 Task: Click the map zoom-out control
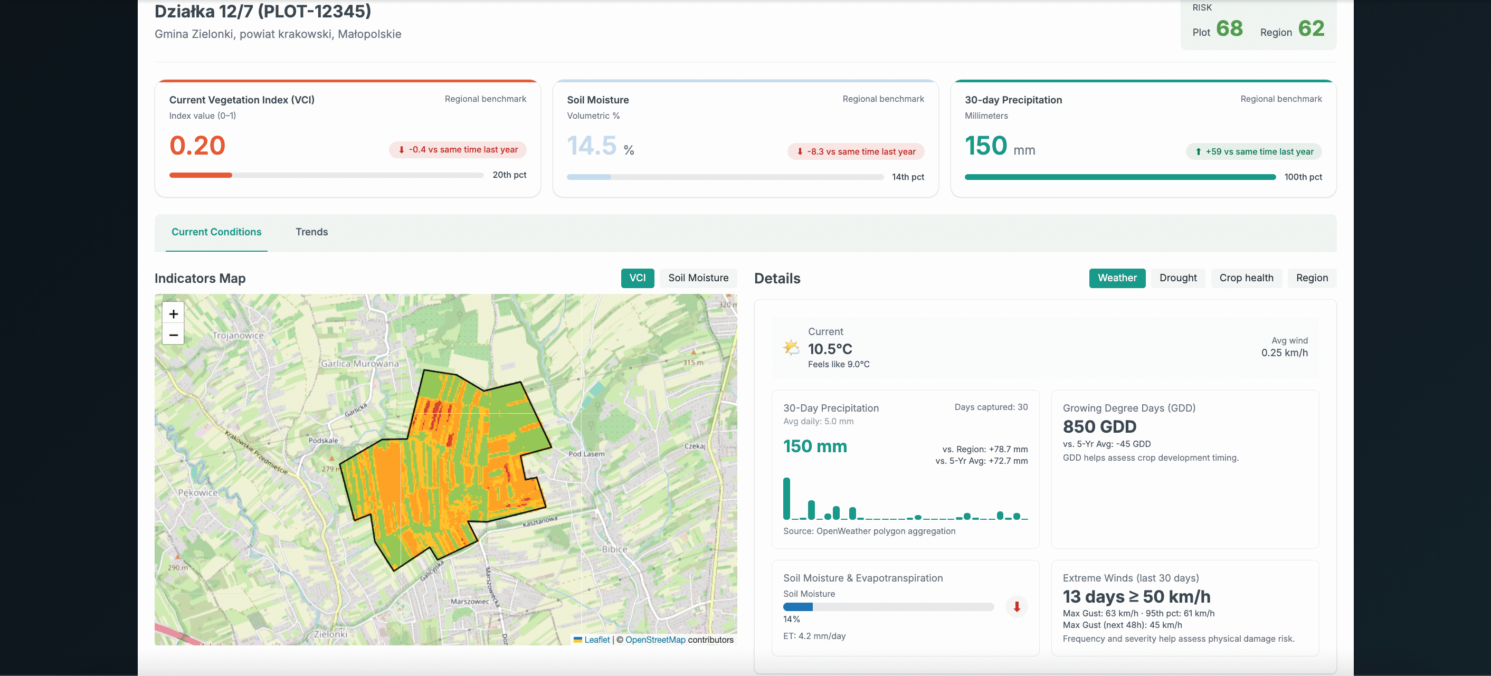click(x=173, y=335)
